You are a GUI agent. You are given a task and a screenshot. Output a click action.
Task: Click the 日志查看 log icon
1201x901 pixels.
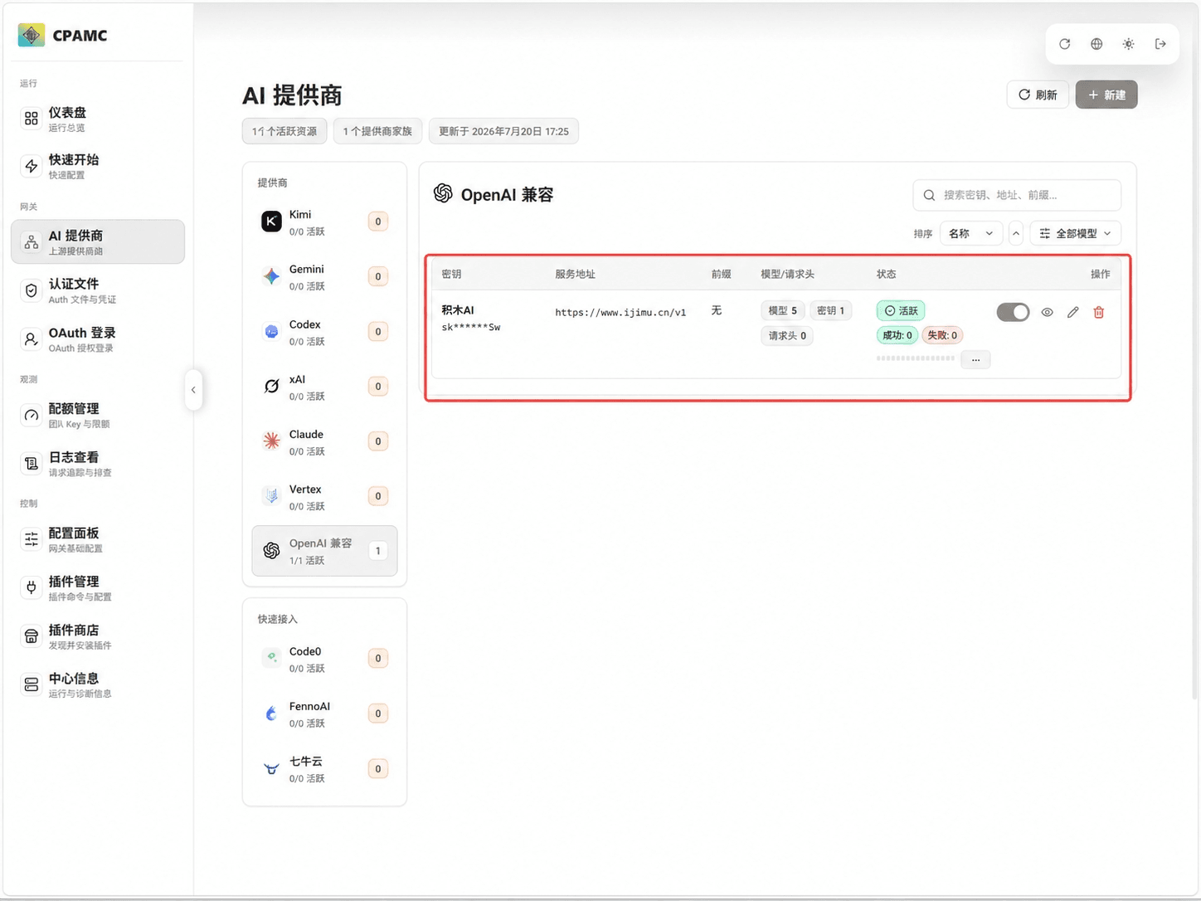tap(32, 464)
